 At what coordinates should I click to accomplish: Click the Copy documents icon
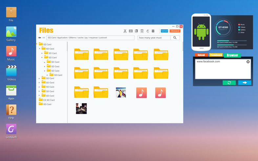point(136,31)
